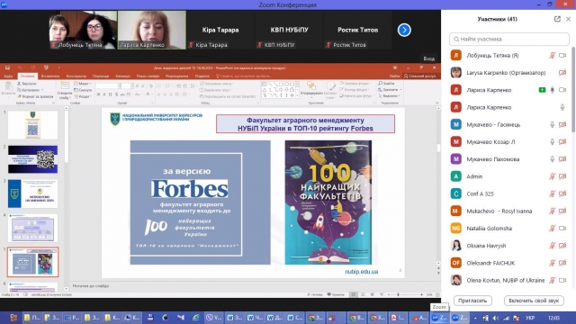Switch to Анімація ribbon tab
Screen dimensions: 576x324
(x=122, y=76)
